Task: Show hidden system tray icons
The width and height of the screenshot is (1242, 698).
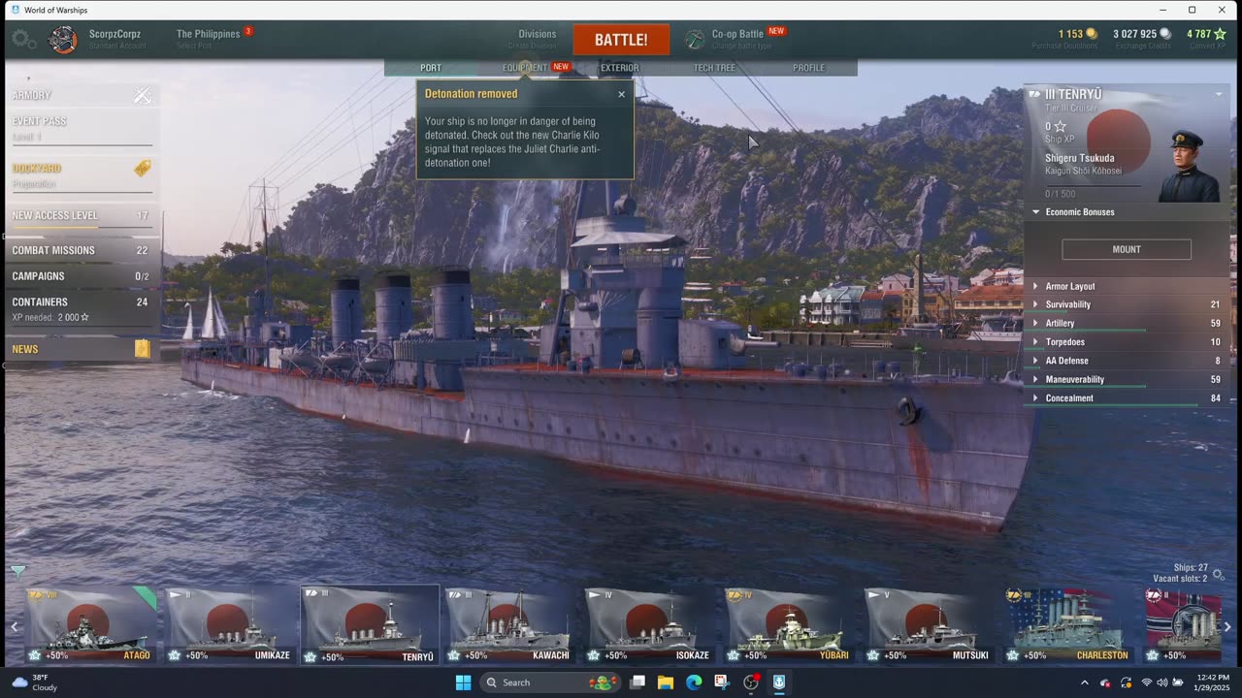Action: click(x=1085, y=682)
